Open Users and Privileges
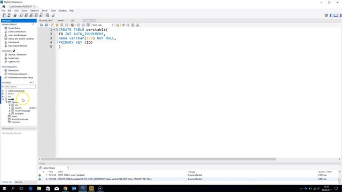The image size is (342, 192). pyautogui.click(x=17, y=35)
